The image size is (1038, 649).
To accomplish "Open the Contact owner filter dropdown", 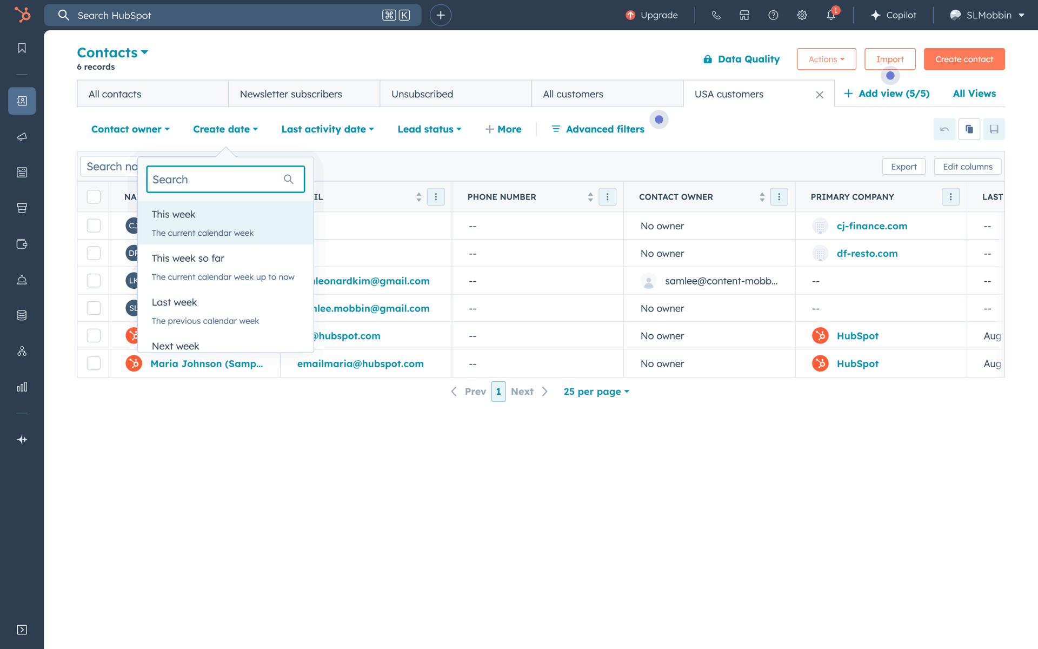I will 130,129.
